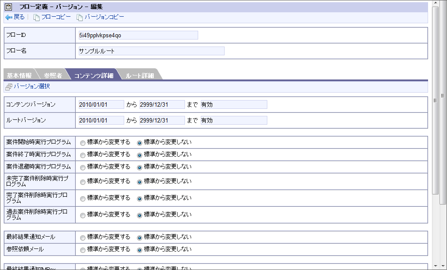Select 標準から変更する for 完了案件削除時実行プログラム

pos(83,199)
